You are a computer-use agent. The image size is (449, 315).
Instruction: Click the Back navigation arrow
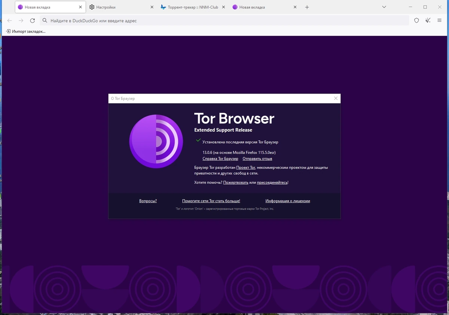pos(10,21)
